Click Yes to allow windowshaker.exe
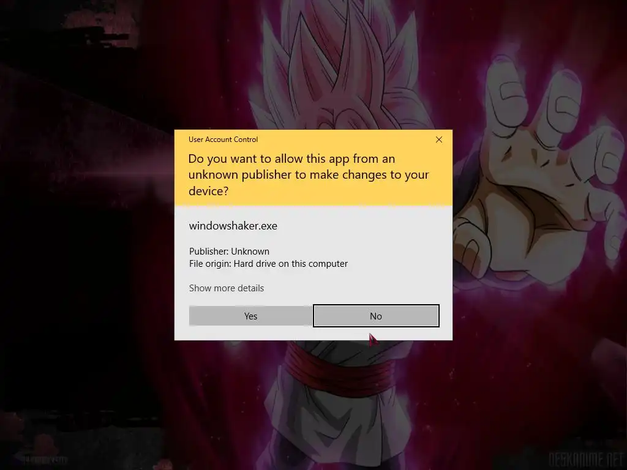 tap(250, 316)
